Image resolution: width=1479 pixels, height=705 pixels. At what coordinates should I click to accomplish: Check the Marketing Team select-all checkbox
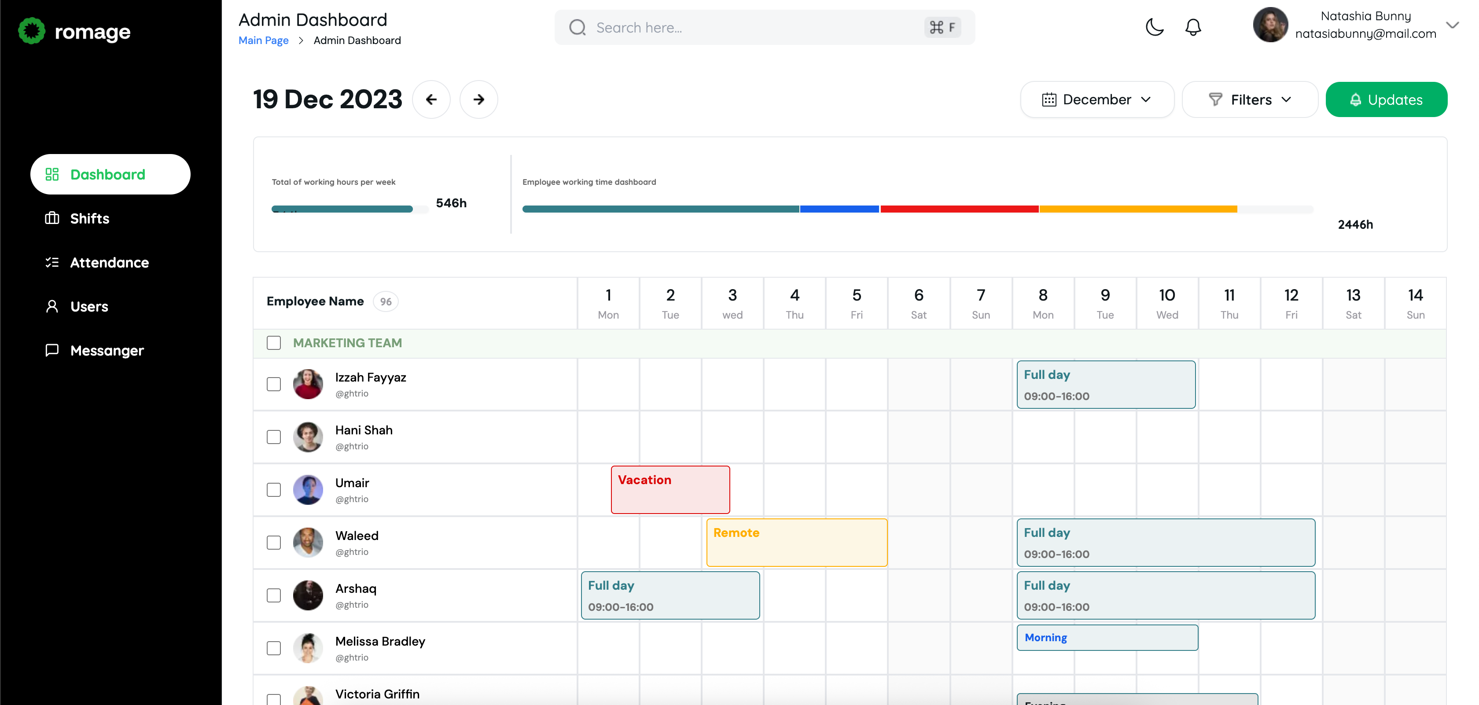pyautogui.click(x=274, y=343)
